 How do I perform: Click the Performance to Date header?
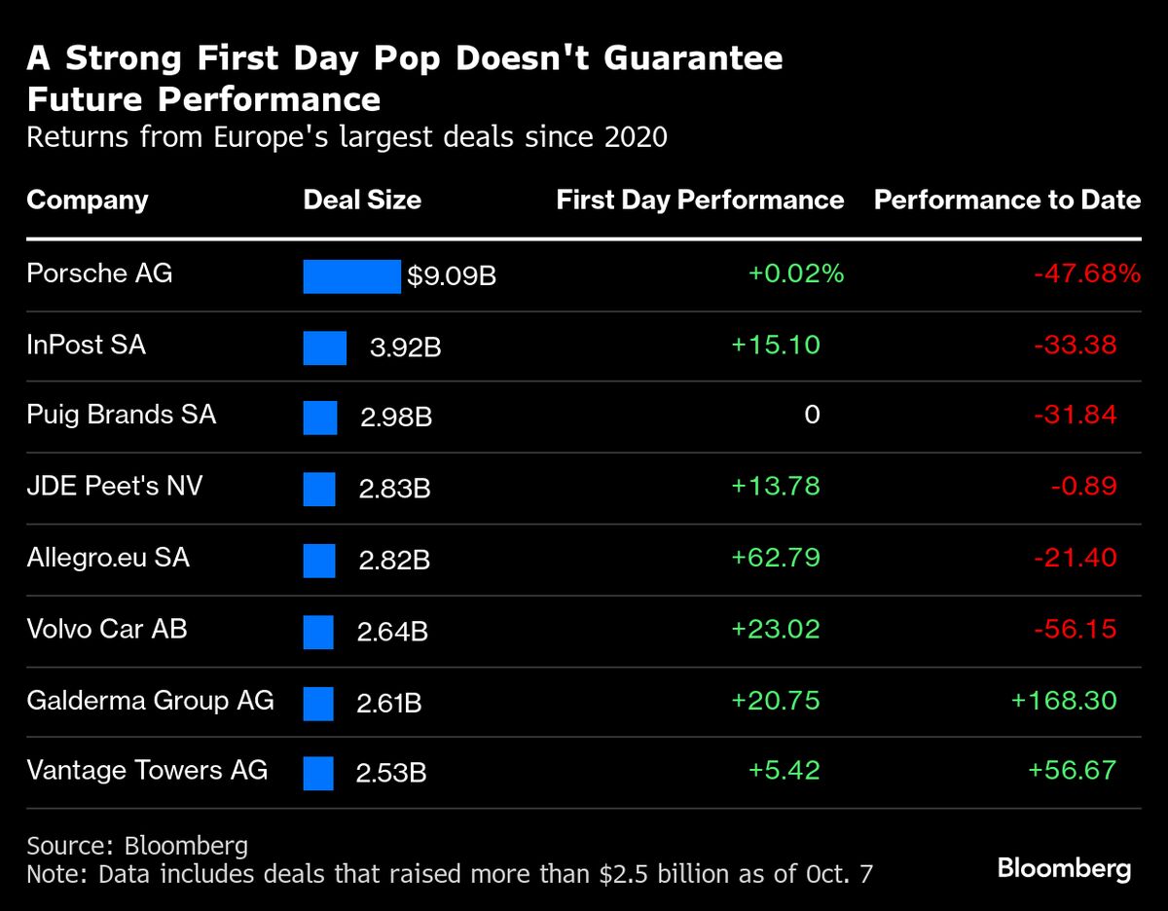(1007, 200)
